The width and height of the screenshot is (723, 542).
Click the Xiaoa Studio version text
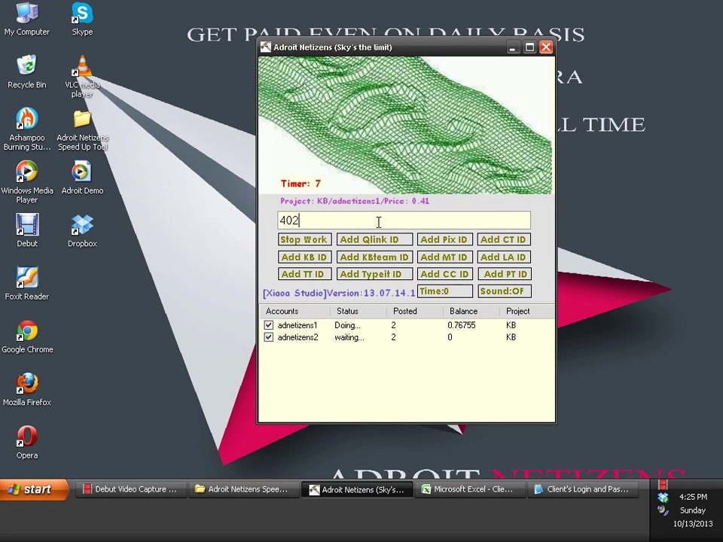click(339, 293)
